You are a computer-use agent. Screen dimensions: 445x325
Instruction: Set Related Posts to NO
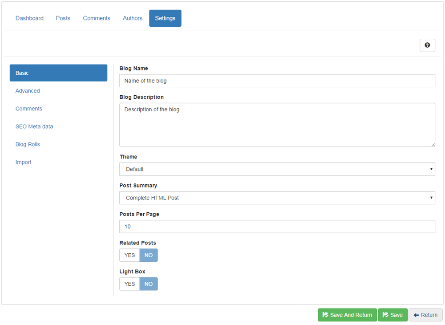click(149, 255)
